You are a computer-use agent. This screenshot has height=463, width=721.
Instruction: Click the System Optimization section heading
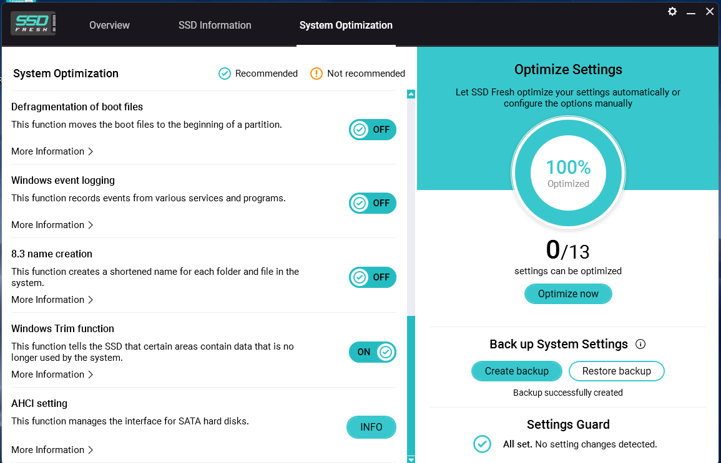pyautogui.click(x=66, y=74)
